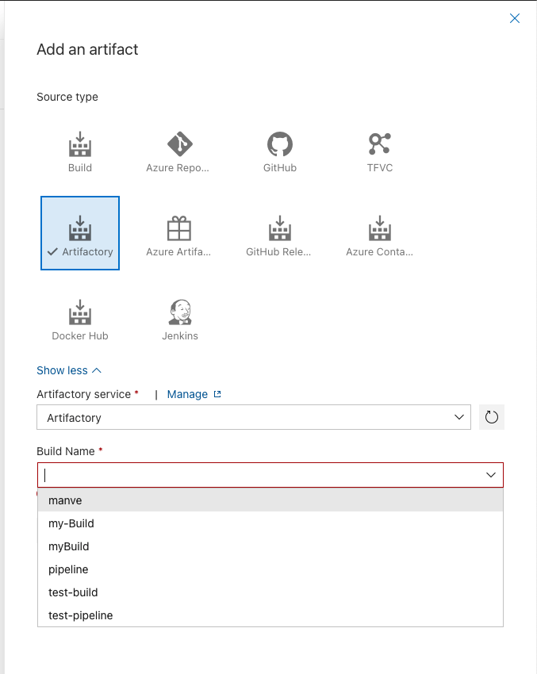Screen dimensions: 537x674
Task: Choose myBuild in the dropdown list
Action: [x=270, y=546]
